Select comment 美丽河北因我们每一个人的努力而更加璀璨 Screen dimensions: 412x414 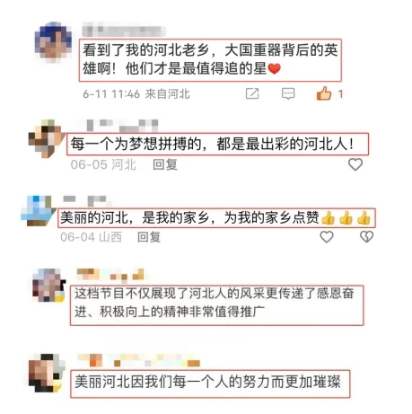tap(210, 383)
